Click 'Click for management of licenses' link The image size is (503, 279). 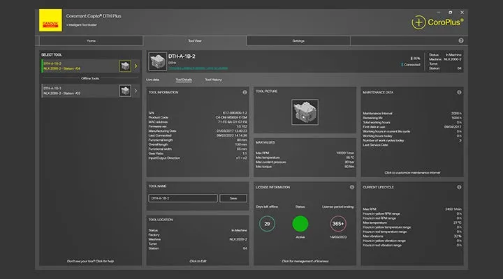pyautogui.click(x=305, y=261)
